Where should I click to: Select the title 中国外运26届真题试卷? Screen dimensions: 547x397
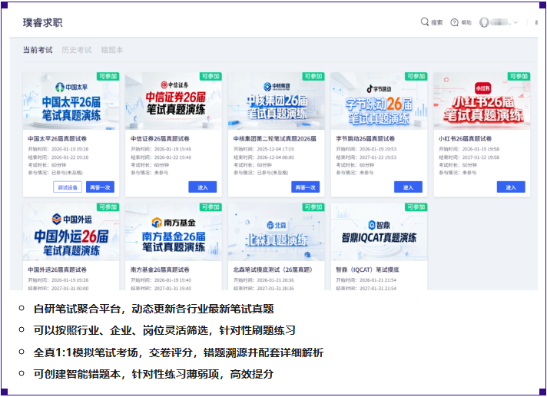[57, 270]
